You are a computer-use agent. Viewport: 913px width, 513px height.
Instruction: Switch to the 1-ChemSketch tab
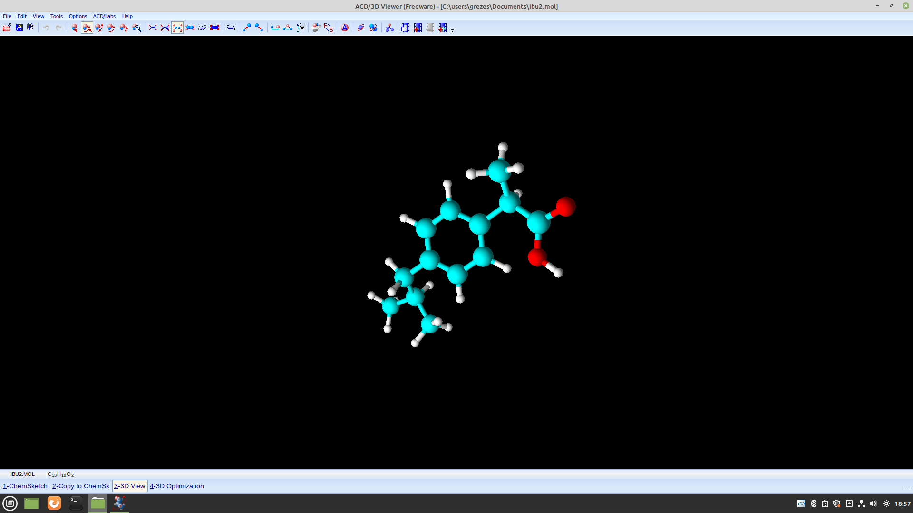[x=25, y=486]
